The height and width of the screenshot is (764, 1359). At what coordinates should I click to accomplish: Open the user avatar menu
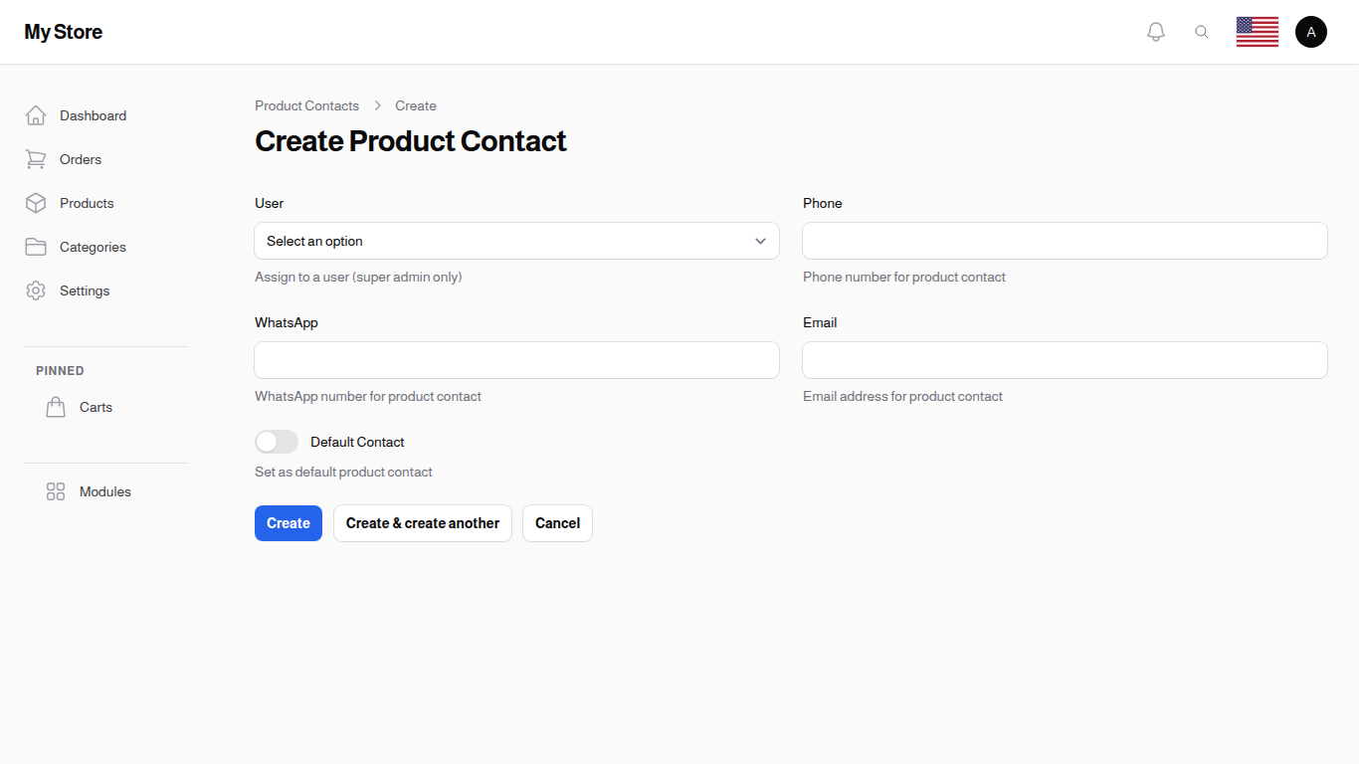tap(1311, 31)
